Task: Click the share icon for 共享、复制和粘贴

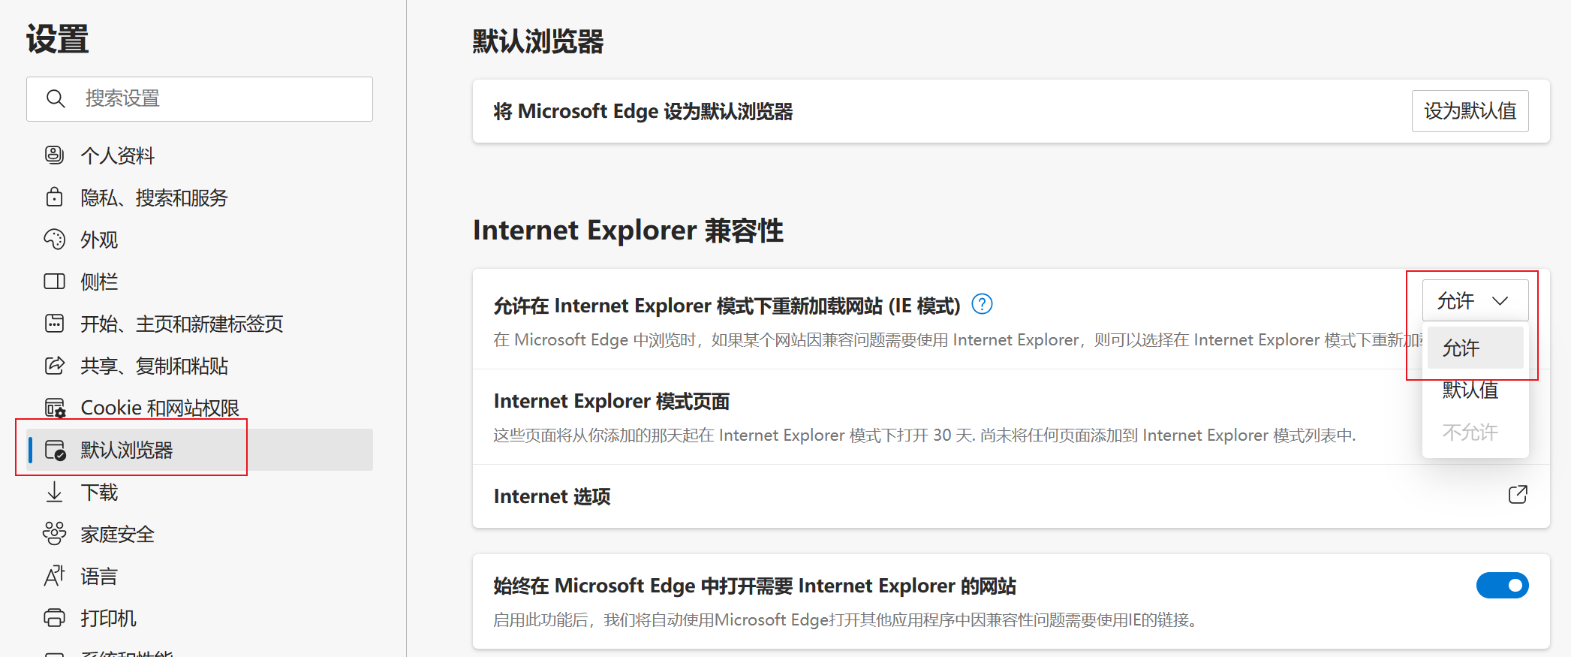Action: 54,366
